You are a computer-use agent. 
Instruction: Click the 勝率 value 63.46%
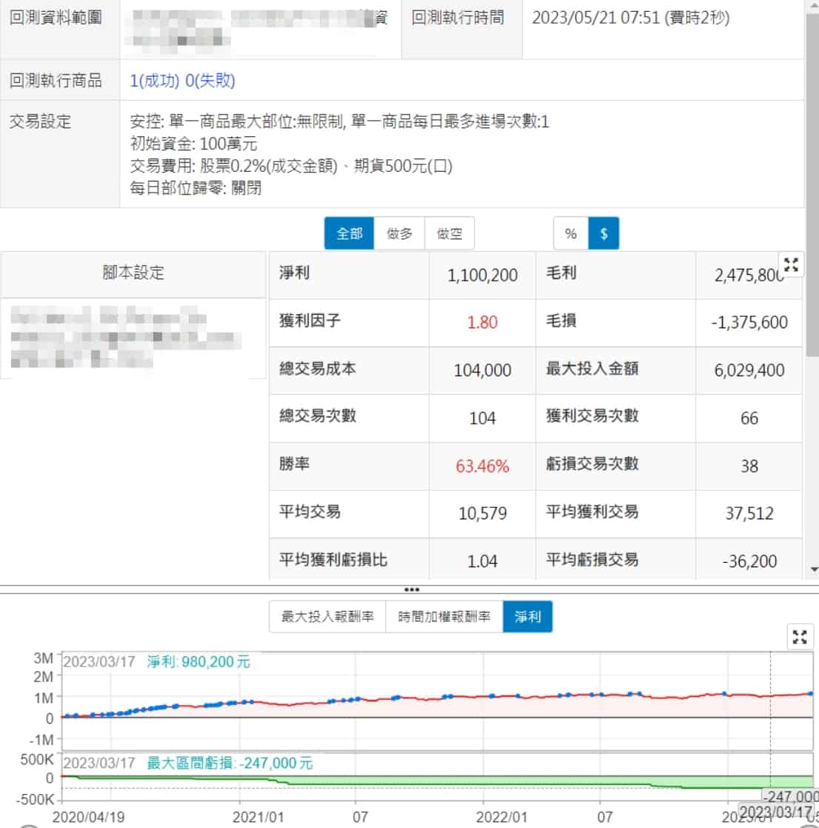tap(482, 467)
